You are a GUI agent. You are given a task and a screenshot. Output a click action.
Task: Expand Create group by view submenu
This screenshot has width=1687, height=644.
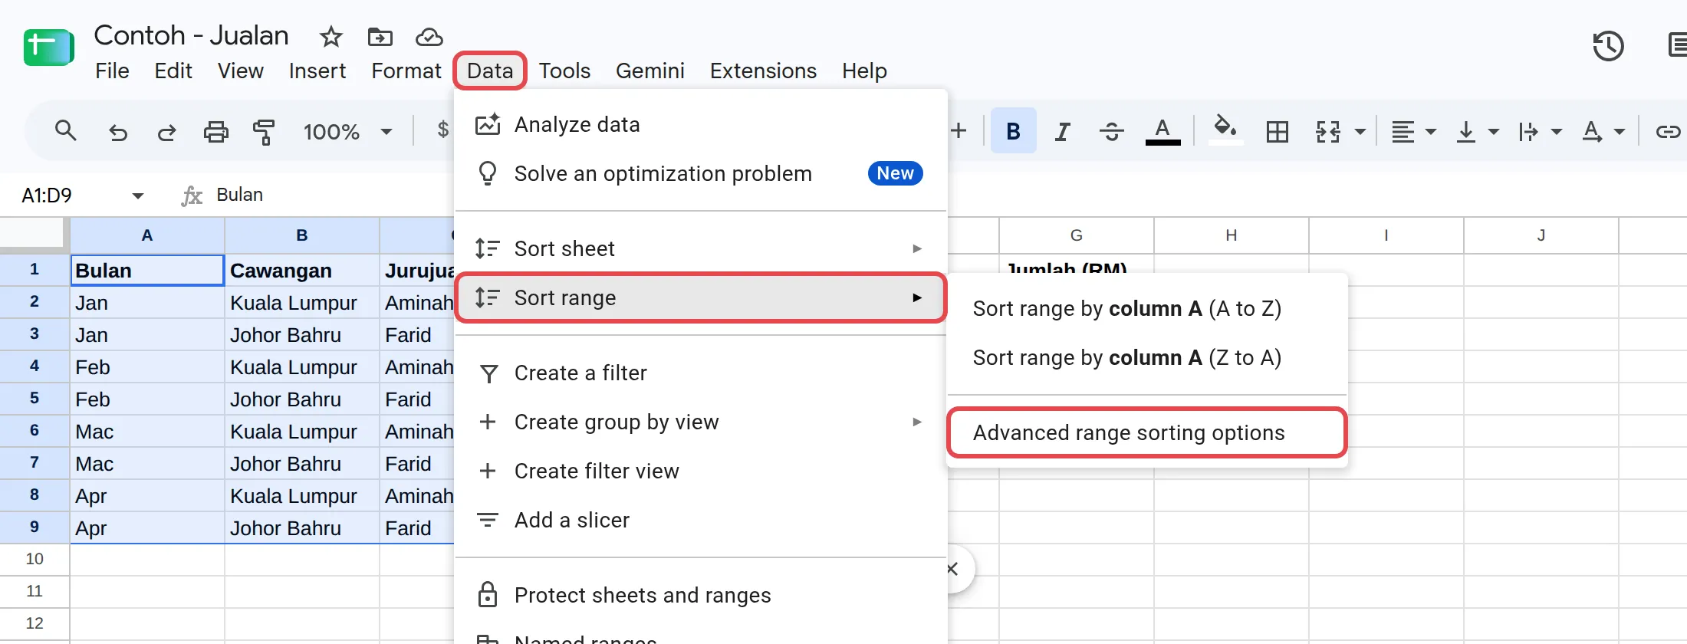pos(700,422)
